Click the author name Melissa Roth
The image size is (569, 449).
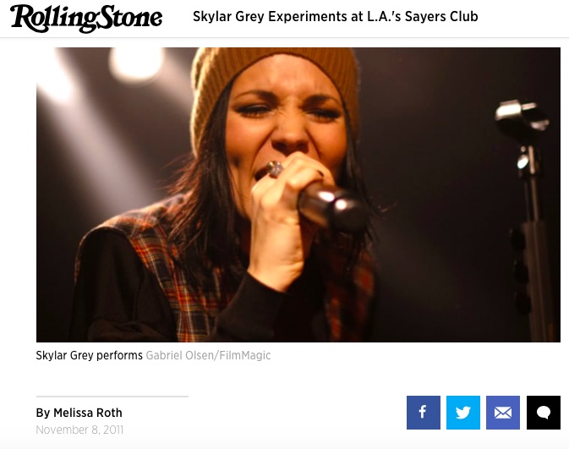87,413
